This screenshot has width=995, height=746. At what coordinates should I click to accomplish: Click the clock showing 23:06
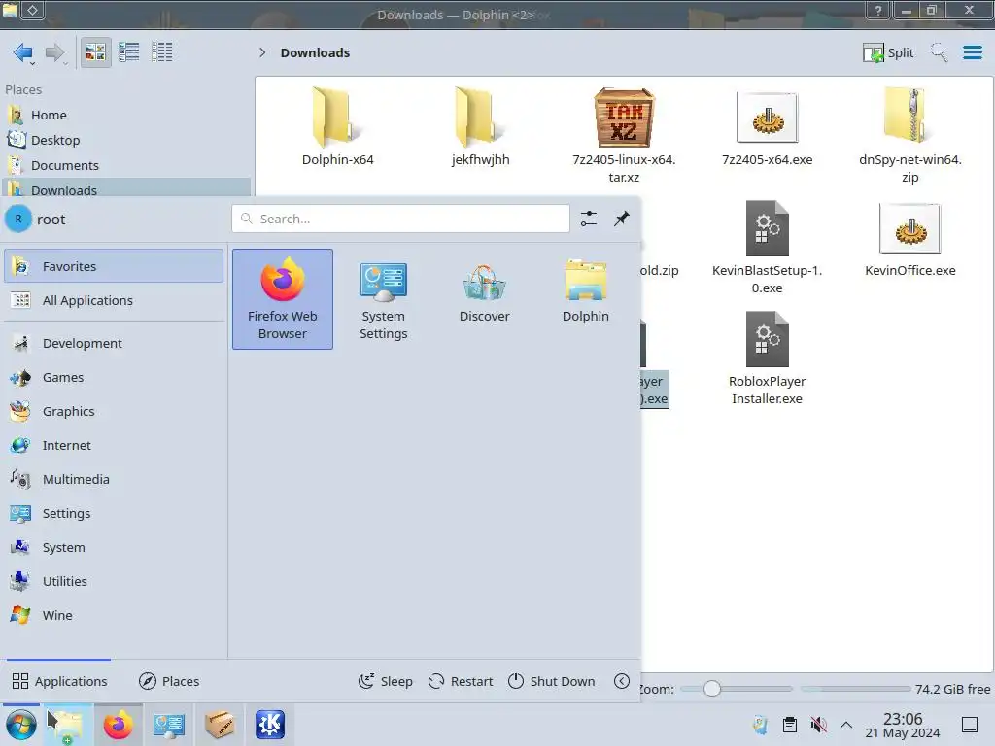click(903, 726)
